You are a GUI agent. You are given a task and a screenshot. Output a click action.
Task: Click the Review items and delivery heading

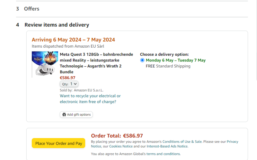point(57,25)
